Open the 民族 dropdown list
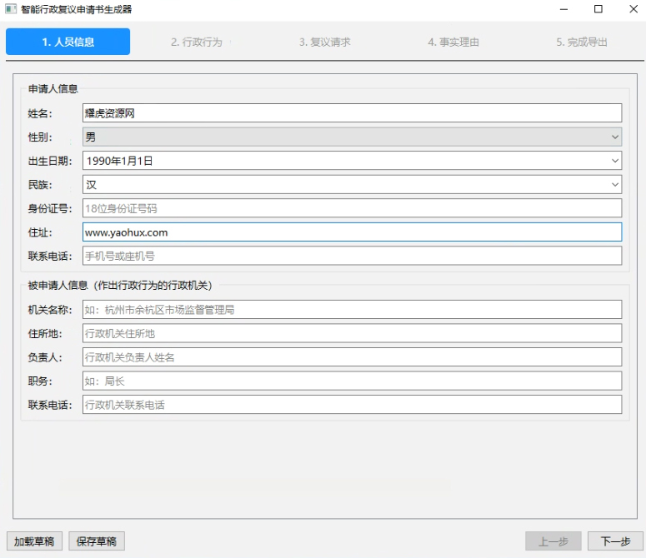 tap(614, 184)
